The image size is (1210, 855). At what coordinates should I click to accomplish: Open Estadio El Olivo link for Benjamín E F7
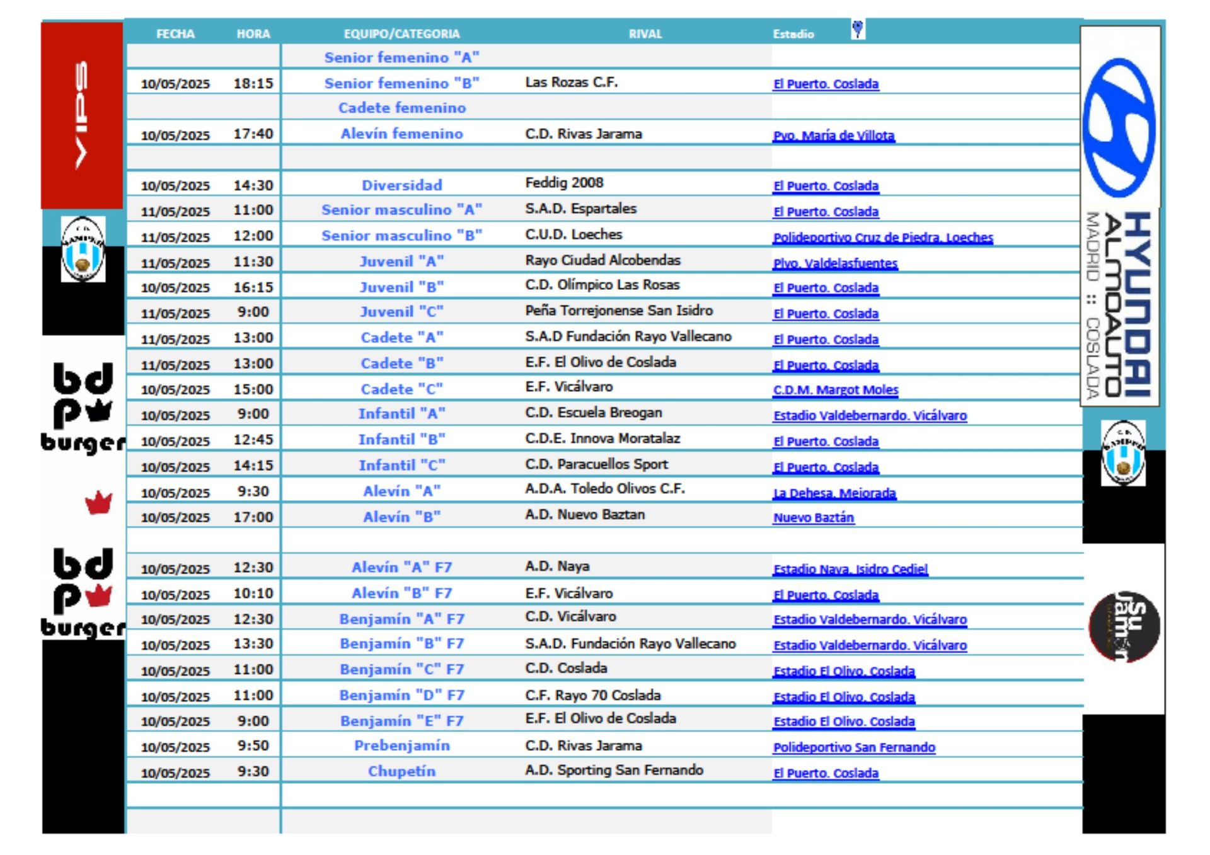[x=844, y=722]
